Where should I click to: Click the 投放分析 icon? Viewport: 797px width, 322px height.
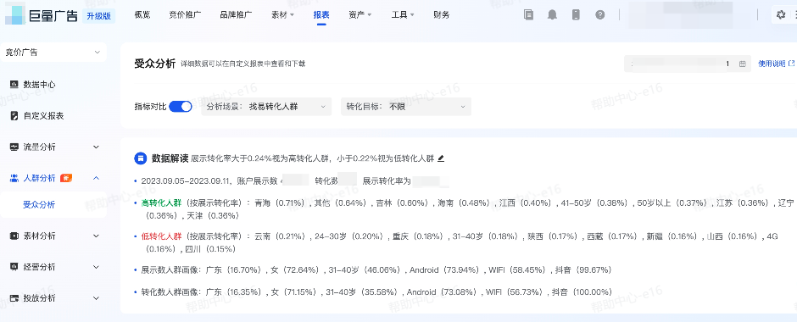[x=14, y=298]
